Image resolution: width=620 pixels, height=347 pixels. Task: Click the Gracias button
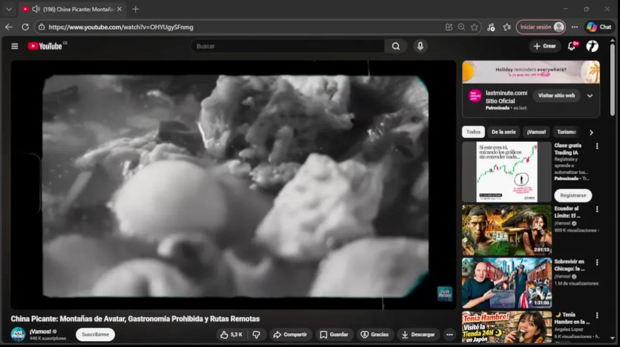tap(375, 334)
